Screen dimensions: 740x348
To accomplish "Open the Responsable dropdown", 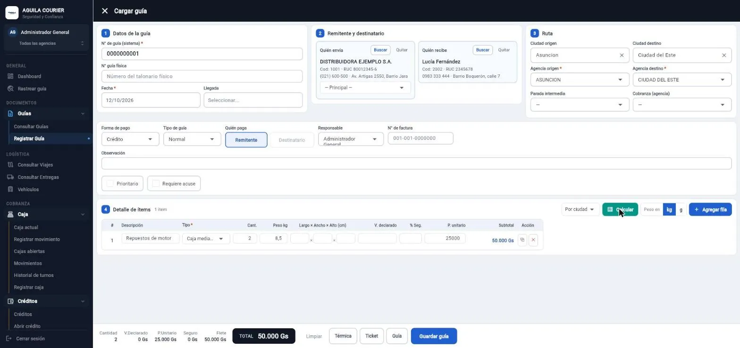I will click(x=351, y=139).
